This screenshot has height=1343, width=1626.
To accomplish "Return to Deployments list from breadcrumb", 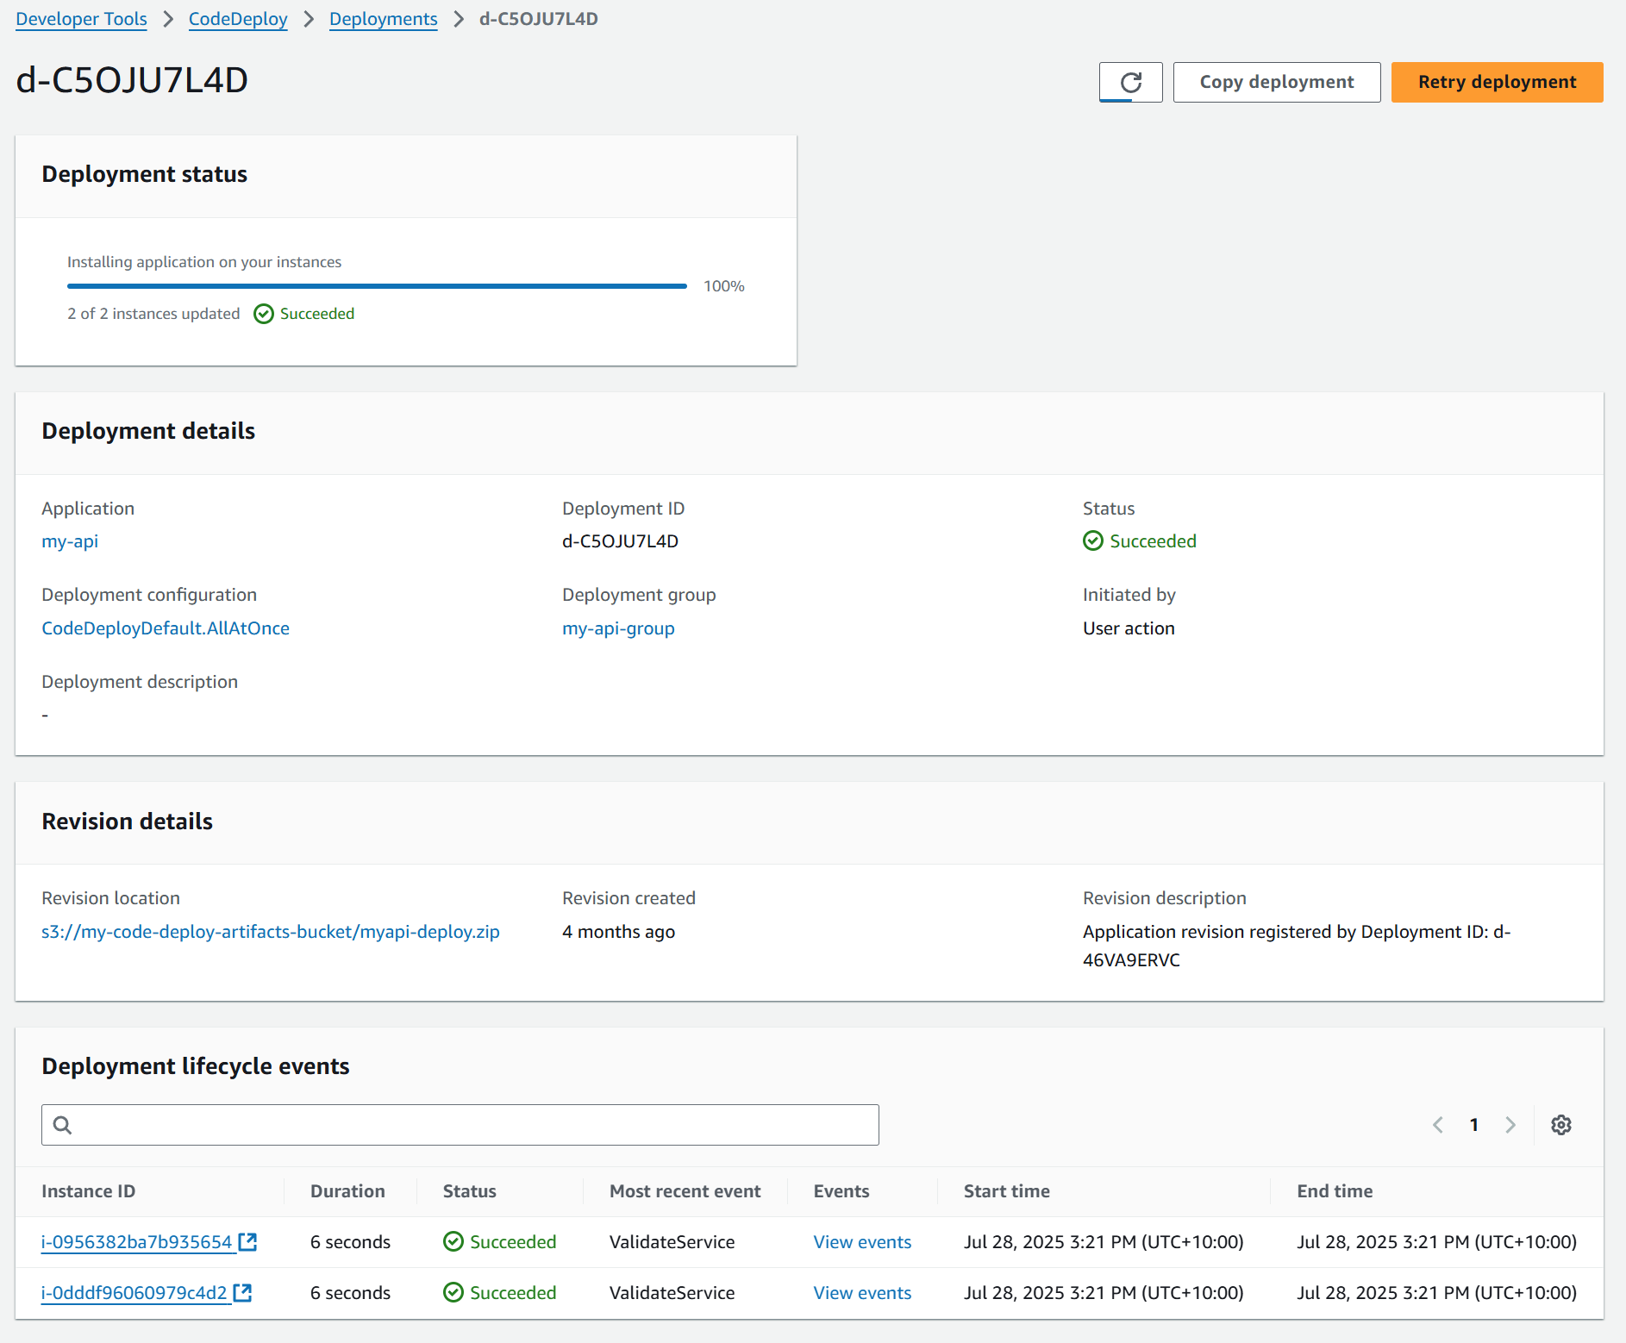I will 383,18.
